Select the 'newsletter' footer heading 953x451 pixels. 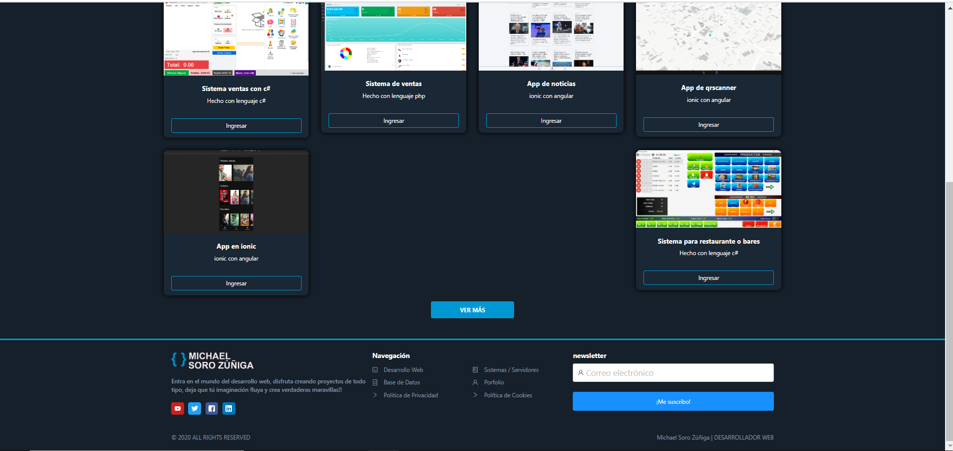click(x=590, y=356)
